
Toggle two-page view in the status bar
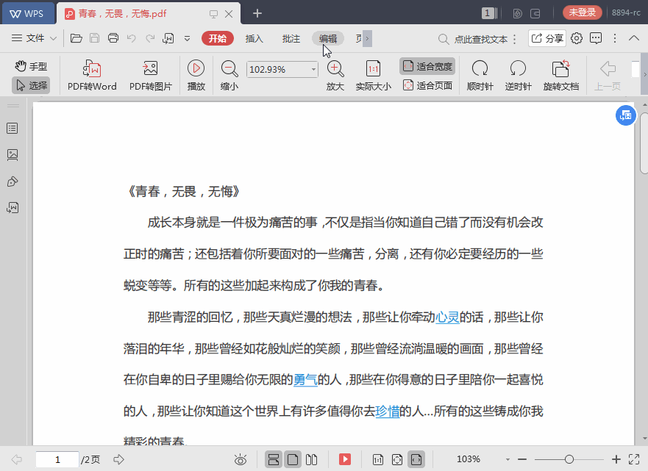pos(312,459)
